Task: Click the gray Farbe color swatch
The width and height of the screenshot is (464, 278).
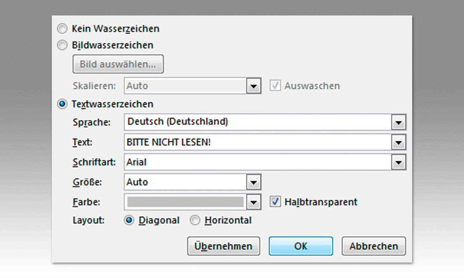Action: coord(186,202)
